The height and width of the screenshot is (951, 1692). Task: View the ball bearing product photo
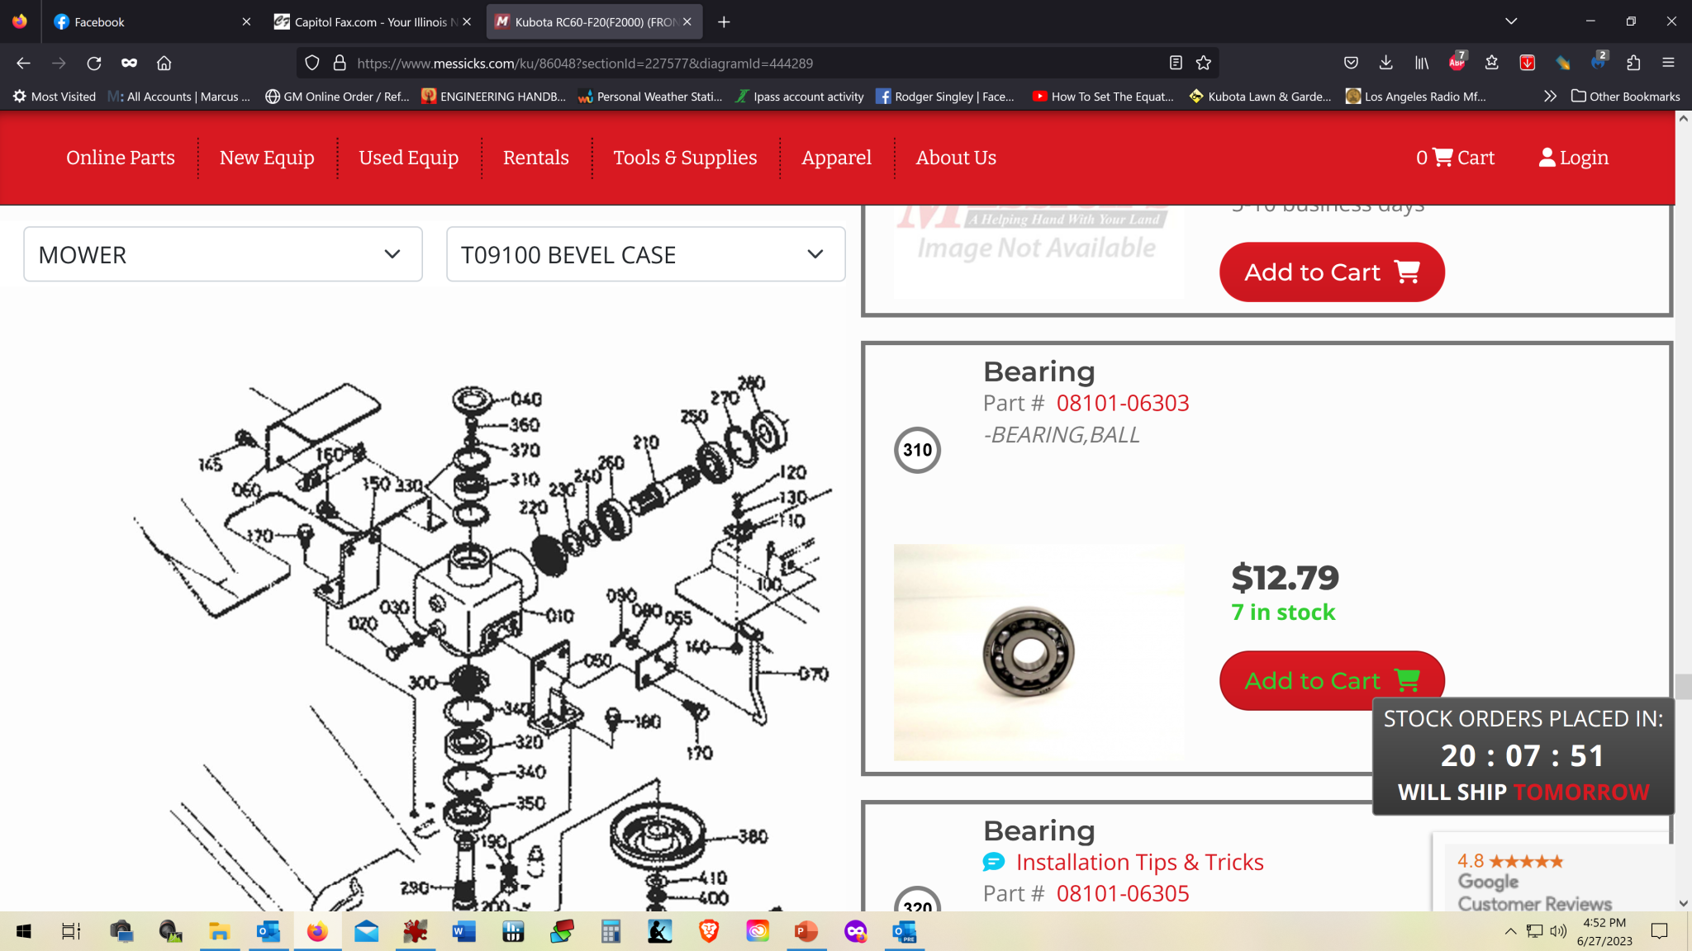tap(1038, 652)
